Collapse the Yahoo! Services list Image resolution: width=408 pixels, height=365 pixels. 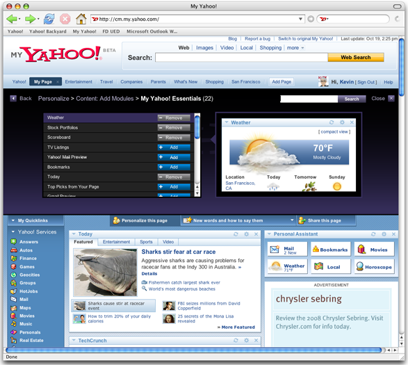coord(13,232)
